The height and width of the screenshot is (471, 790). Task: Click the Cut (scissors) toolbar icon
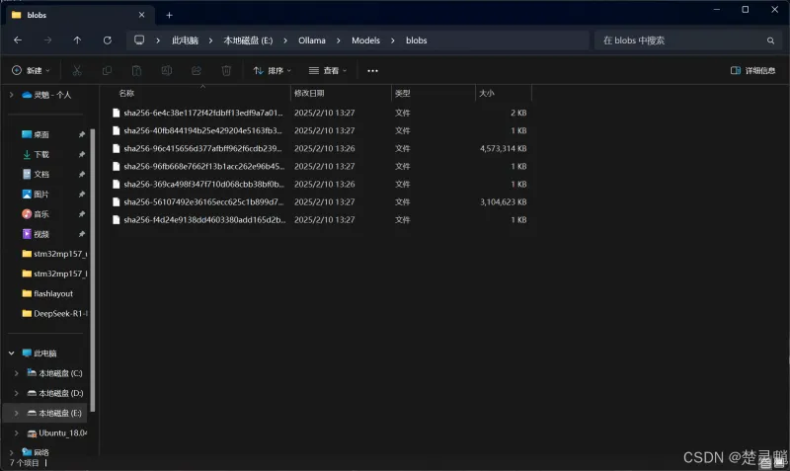coord(78,70)
